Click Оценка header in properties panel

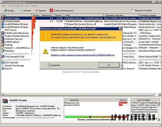click(x=123, y=100)
